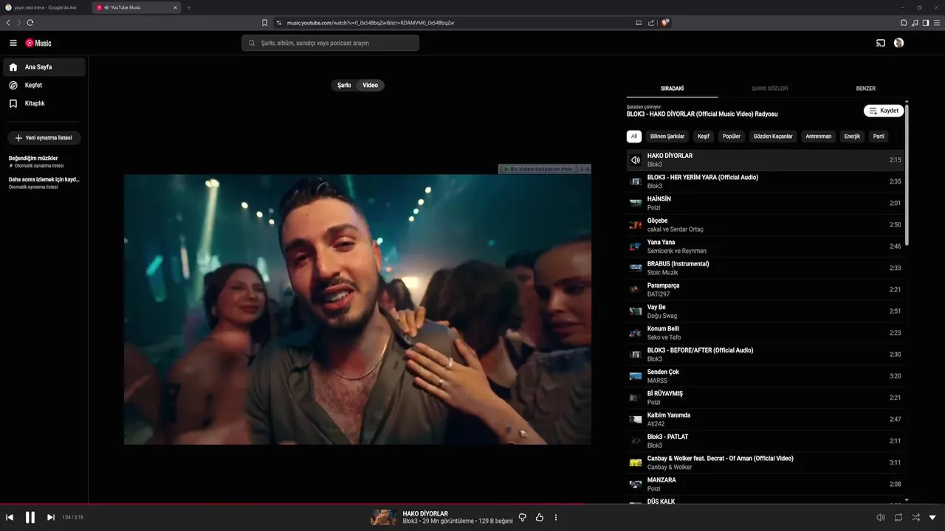This screenshot has width=945, height=531.
Task: Select the Keşif filter chip
Action: (x=704, y=136)
